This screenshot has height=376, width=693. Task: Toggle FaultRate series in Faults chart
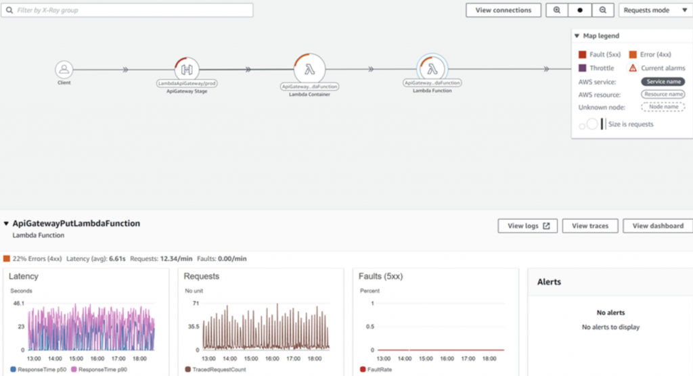376,369
